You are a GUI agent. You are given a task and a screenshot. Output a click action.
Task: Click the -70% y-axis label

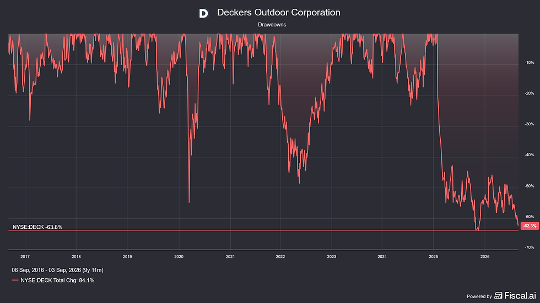click(530, 247)
